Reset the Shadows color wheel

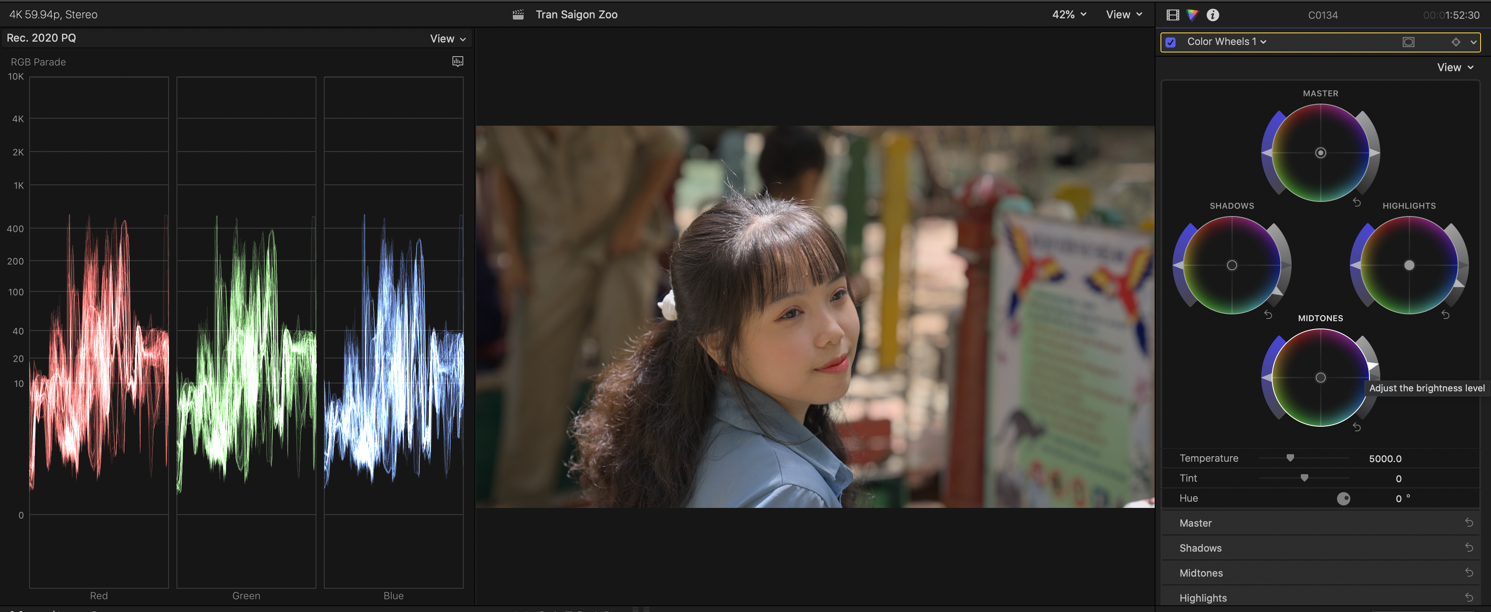pos(1268,315)
